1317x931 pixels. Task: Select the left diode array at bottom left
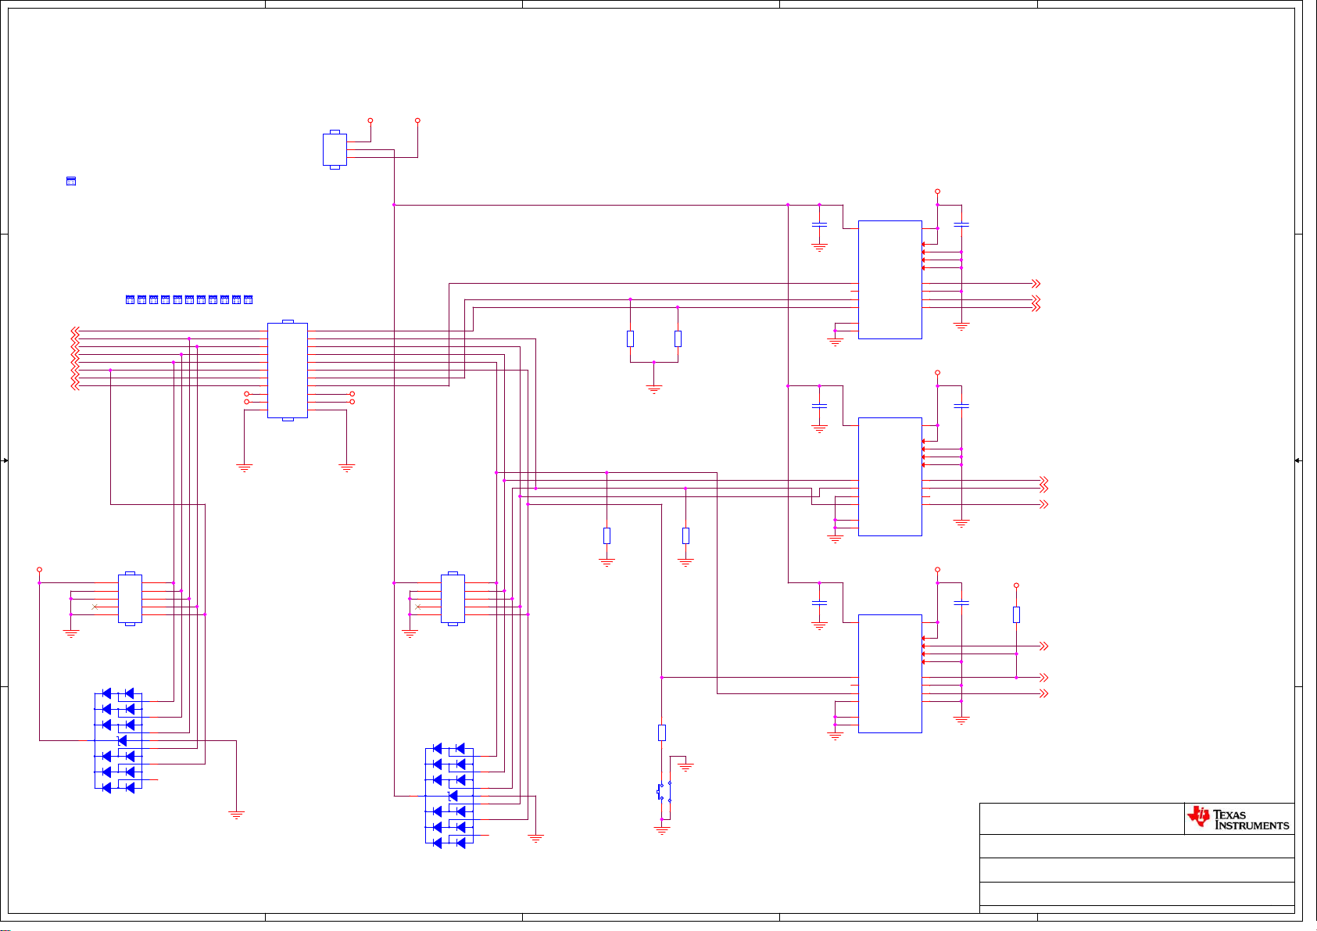click(x=118, y=740)
